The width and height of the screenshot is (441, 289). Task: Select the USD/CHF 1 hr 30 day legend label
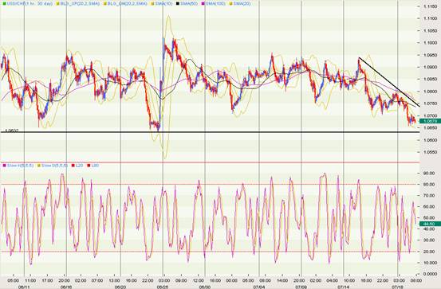30,4
